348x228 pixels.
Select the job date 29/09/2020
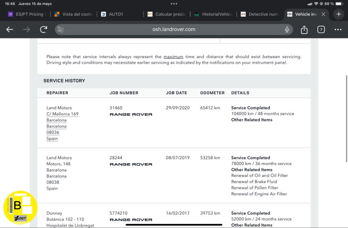[178, 108]
